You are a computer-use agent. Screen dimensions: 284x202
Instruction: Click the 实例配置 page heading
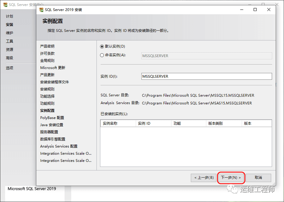point(53,21)
